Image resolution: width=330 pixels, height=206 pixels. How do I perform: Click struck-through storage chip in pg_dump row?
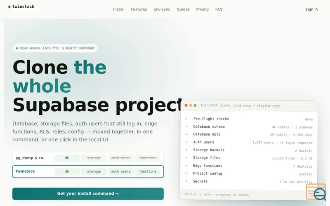[94, 158]
